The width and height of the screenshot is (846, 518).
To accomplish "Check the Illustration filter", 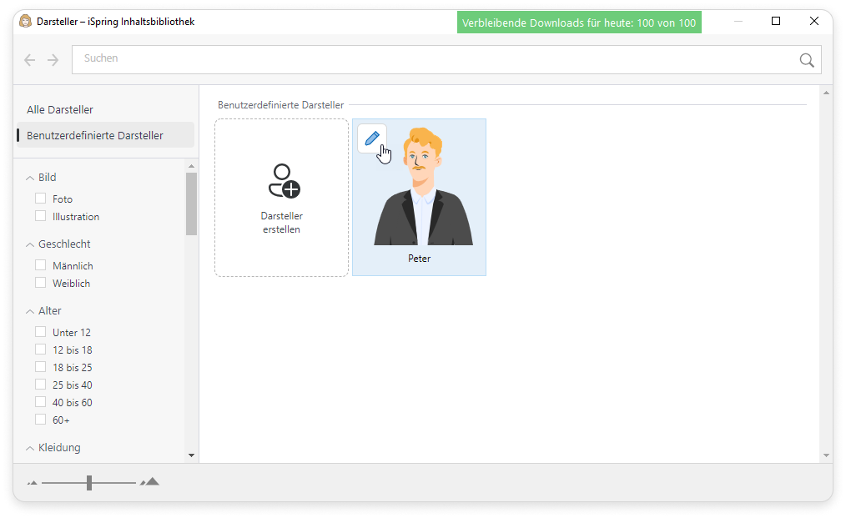I will [x=41, y=216].
